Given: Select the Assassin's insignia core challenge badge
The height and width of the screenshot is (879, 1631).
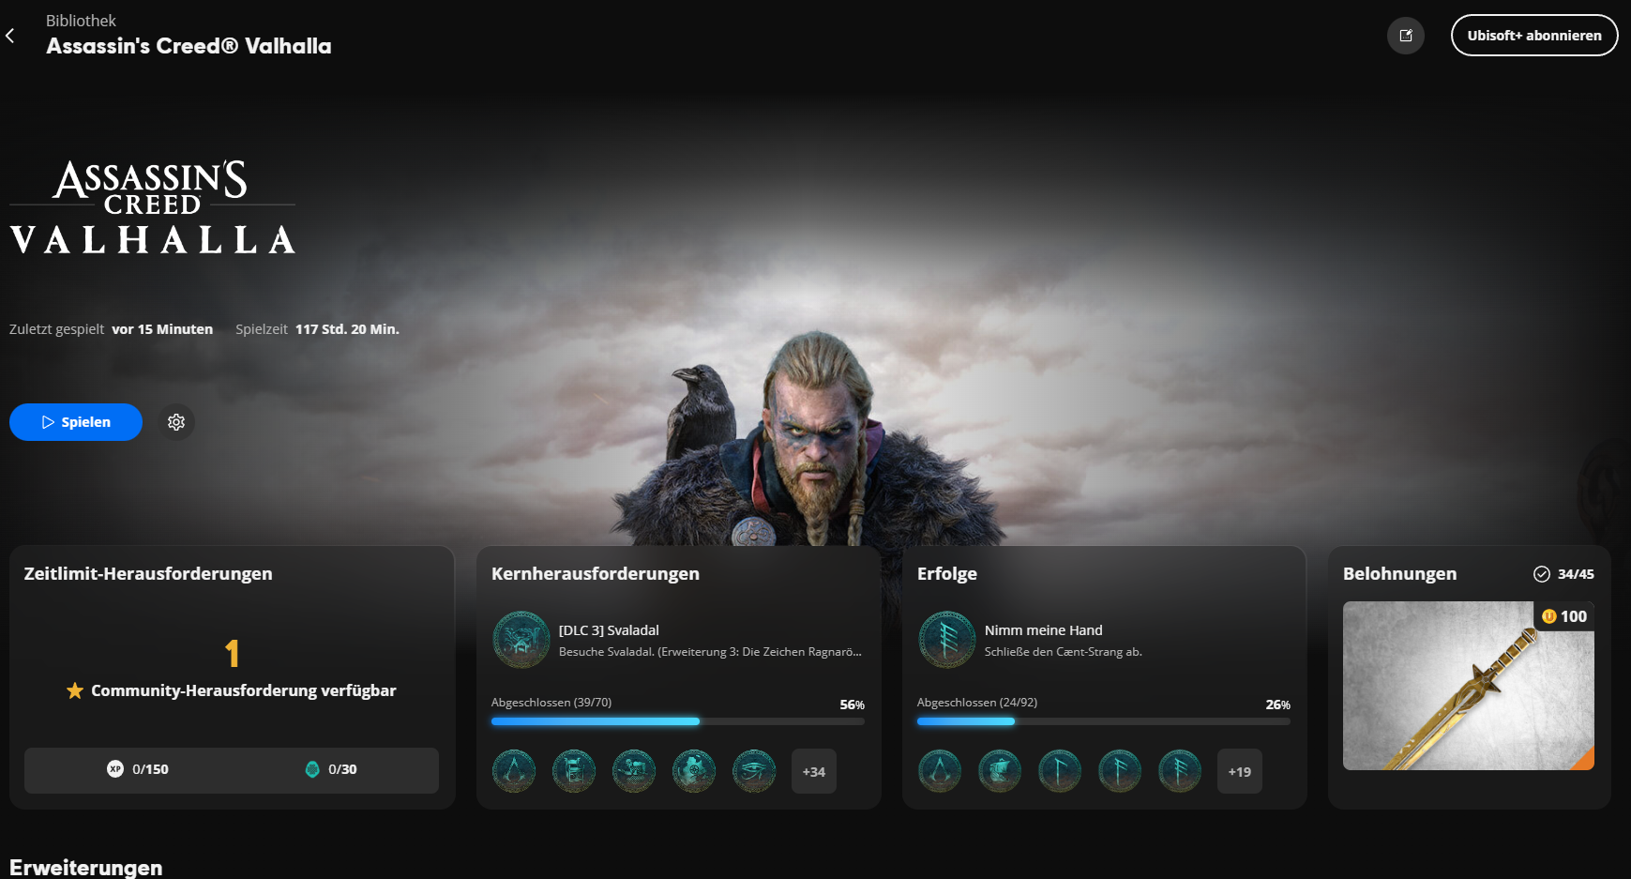Looking at the screenshot, I should coord(513,770).
